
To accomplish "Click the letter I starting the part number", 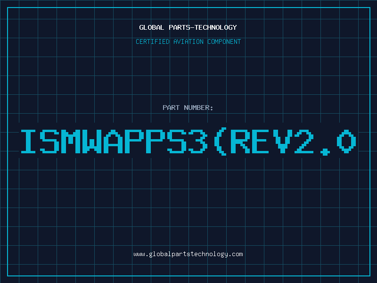I will (x=28, y=141).
